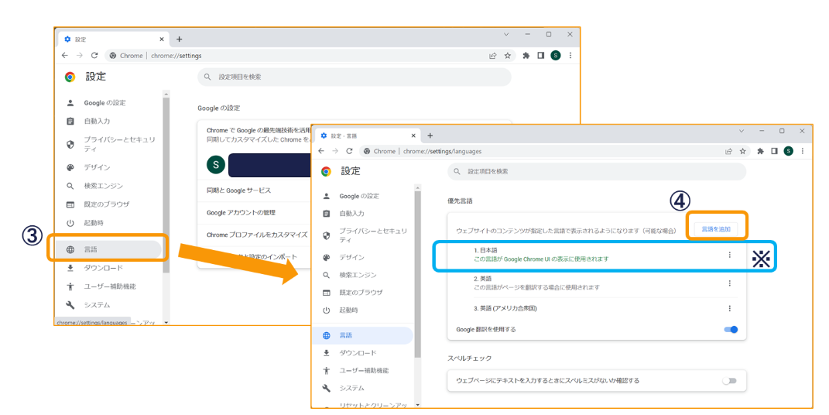Image resolution: width=829 pixels, height=415 pixels.
Task: Open Chrome three-dot menu in back window
Action: pos(570,56)
